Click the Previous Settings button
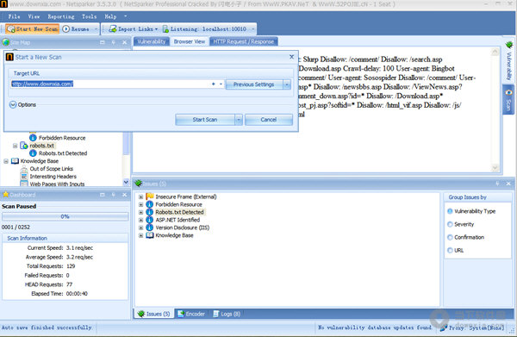This screenshot has width=517, height=337. click(x=254, y=84)
